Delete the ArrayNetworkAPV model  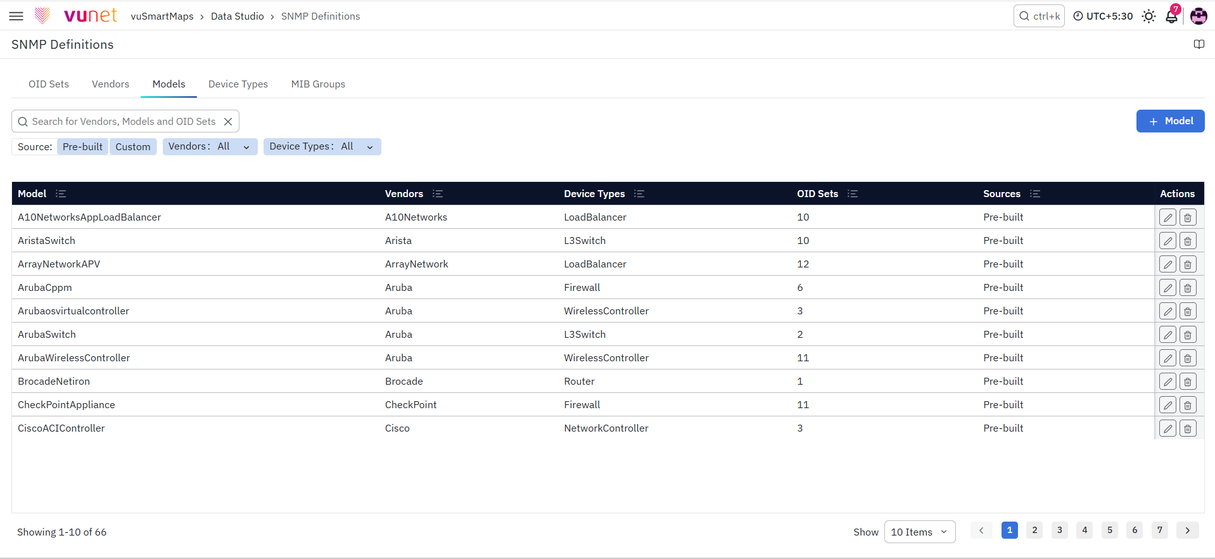1188,264
